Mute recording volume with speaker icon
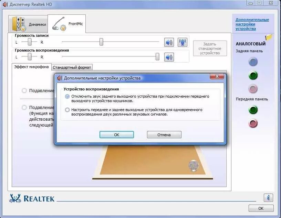Viewport: 281px width, 218px height. [169, 42]
